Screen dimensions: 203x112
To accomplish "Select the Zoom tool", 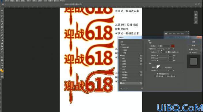I will [2, 63].
